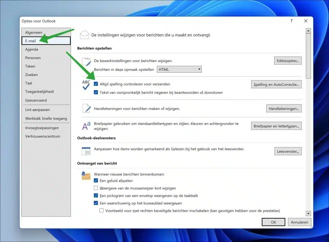Screen dimensions: 329x242
Task: Click the bell and envelope notification icon
Action: click(86, 176)
